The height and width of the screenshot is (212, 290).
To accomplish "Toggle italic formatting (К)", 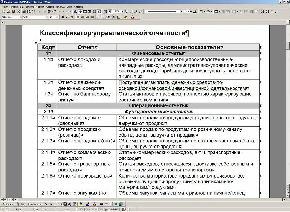I will pos(67,17).
